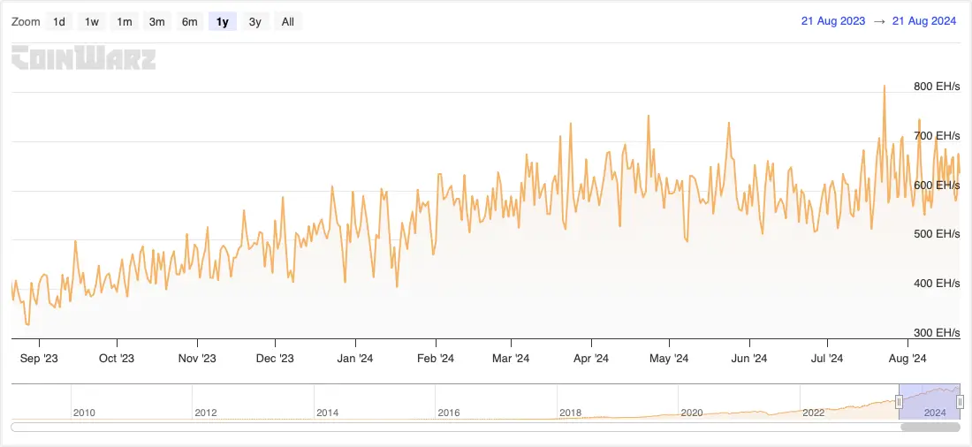Click 2022 region in navigator timeline

point(813,412)
